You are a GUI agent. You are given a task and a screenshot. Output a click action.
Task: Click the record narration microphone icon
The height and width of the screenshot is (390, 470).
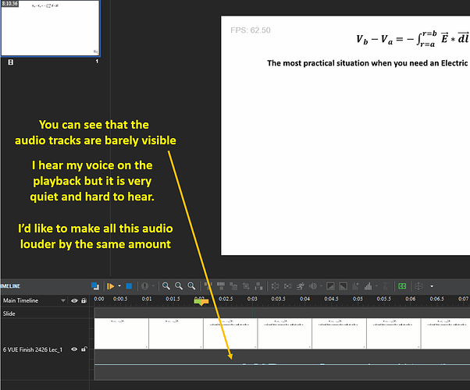pyautogui.click(x=145, y=286)
